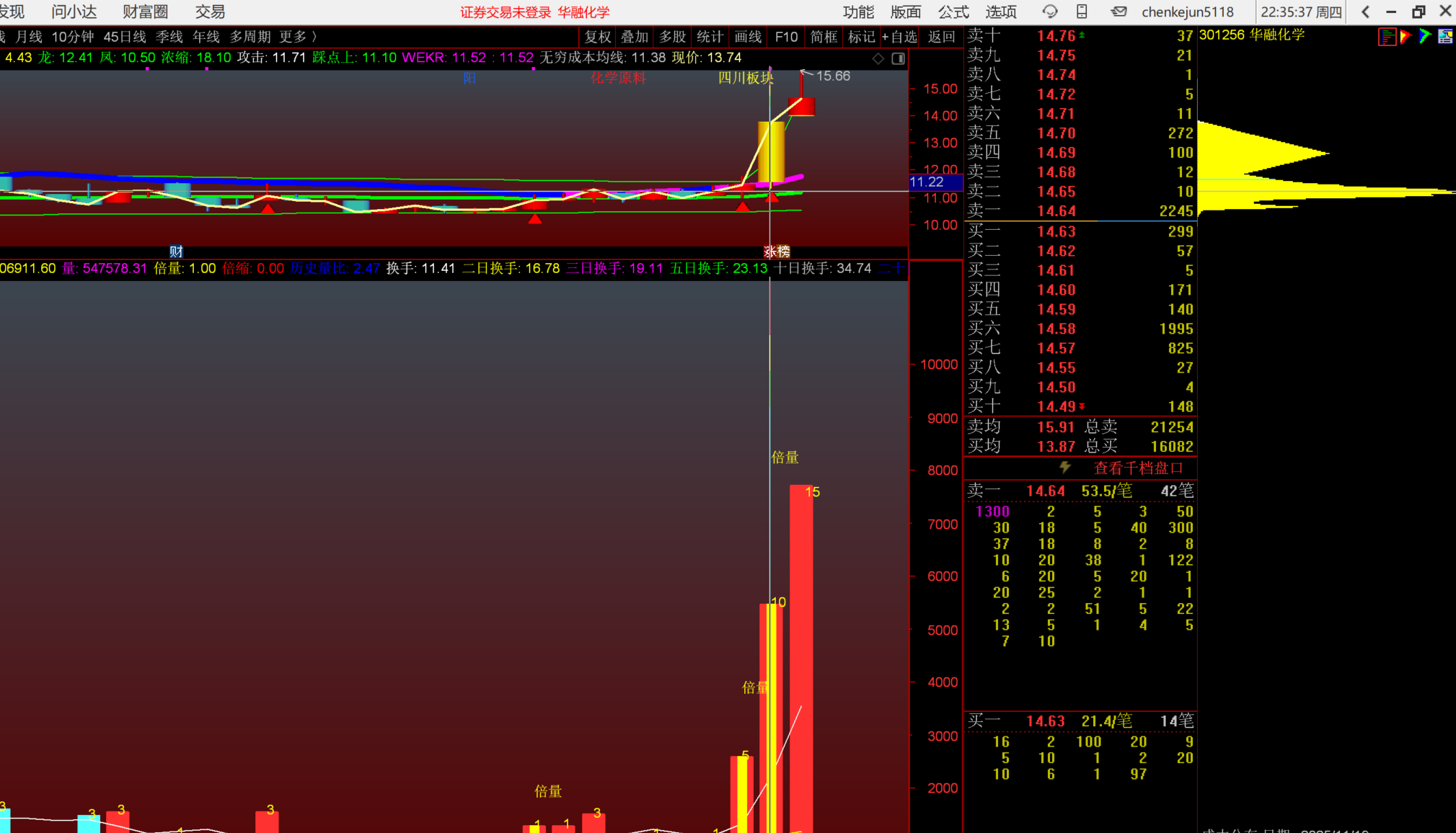Screen dimensions: 1456x833
Task: Click the mobile phone icon in title bar
Action: [1082, 12]
